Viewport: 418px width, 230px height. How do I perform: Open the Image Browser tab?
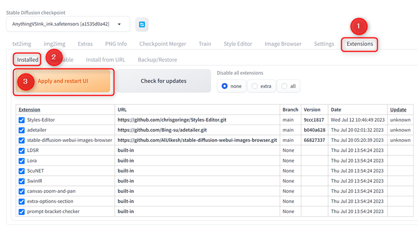coord(282,44)
